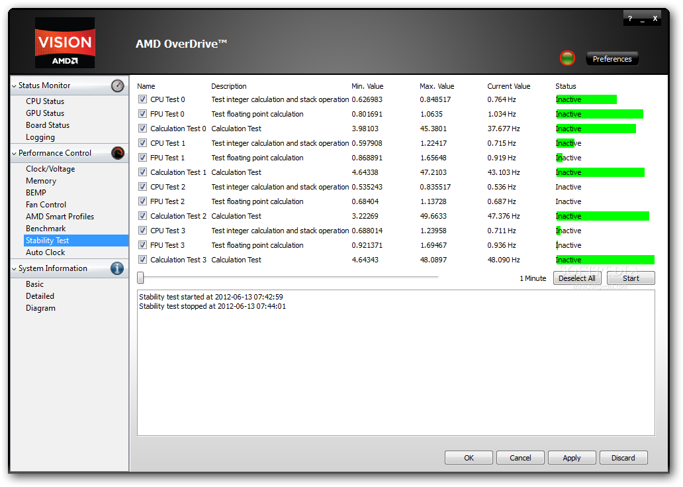Click the Max. Value column header
683x487 pixels.
[436, 86]
